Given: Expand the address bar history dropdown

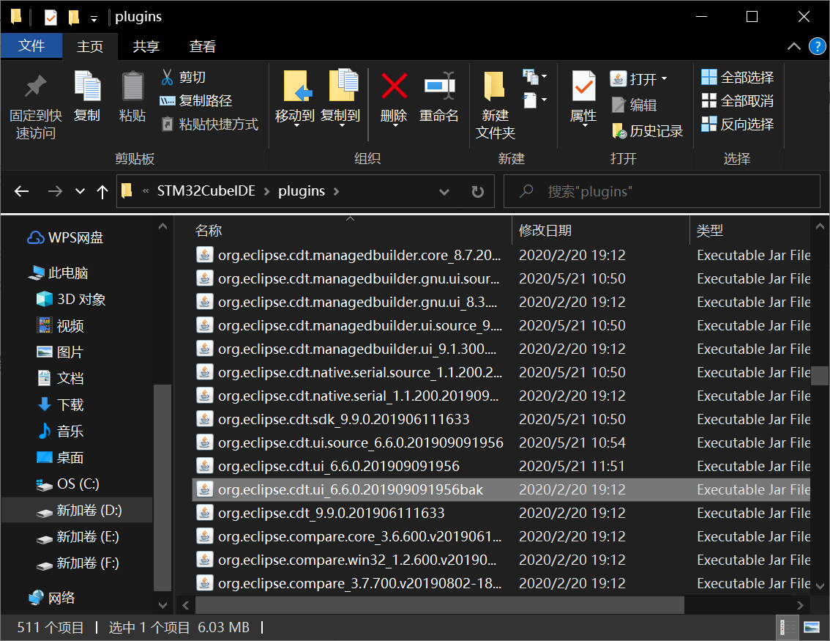Looking at the screenshot, I should coord(445,192).
